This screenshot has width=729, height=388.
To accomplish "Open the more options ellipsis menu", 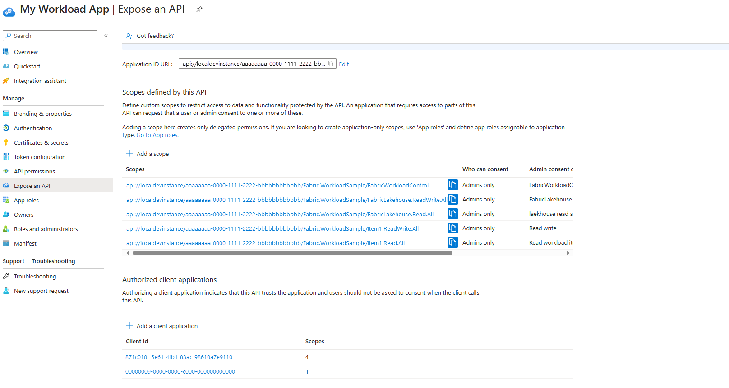I will pyautogui.click(x=214, y=9).
